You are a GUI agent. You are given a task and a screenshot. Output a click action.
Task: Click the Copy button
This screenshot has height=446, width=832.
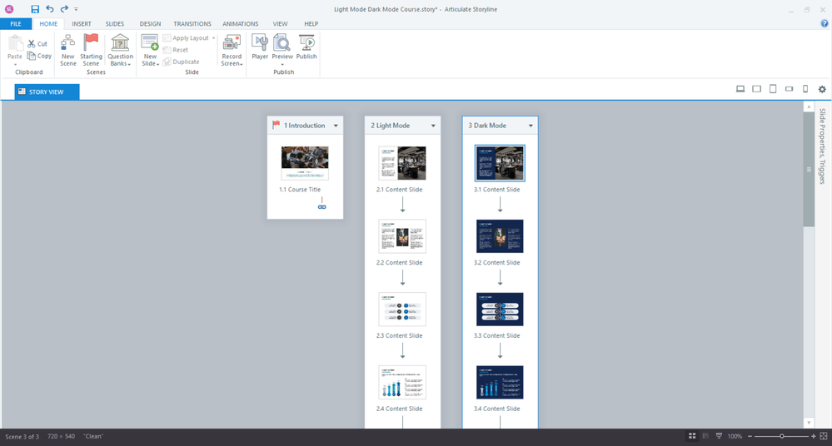(x=39, y=56)
